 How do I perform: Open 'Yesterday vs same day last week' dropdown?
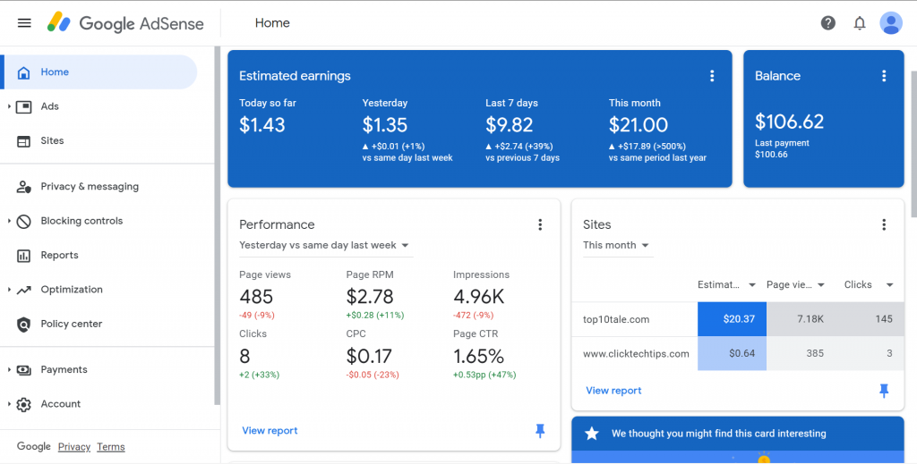pos(324,245)
